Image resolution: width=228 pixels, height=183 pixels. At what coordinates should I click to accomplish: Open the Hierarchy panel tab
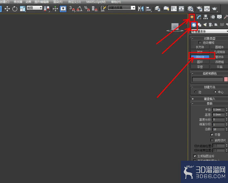(206, 17)
